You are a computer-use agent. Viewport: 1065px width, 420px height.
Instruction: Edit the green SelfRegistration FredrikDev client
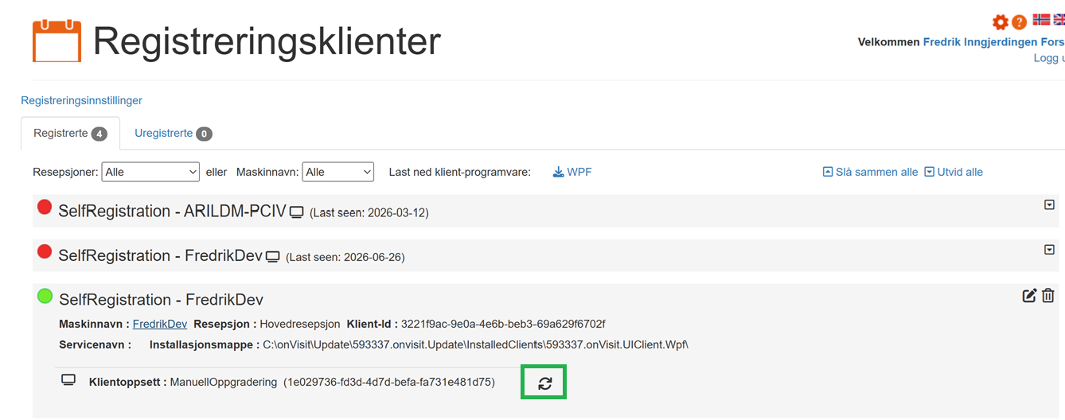tap(1029, 295)
